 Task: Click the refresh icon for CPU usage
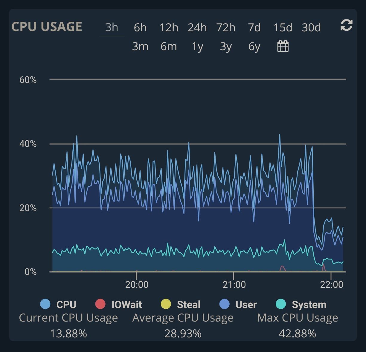[346, 25]
